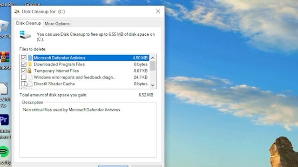Select the DirectX Shader Cache row

(84, 83)
